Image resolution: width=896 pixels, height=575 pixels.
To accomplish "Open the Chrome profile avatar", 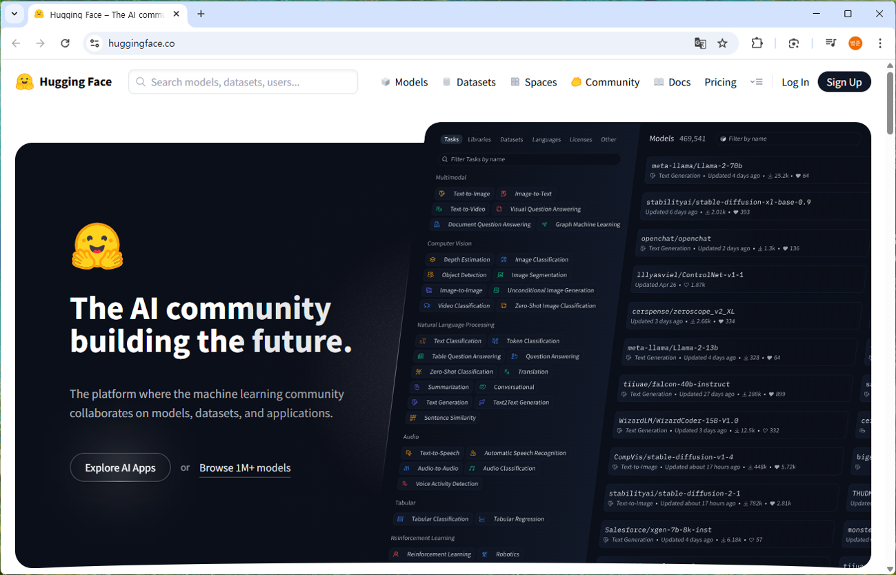I will point(855,43).
